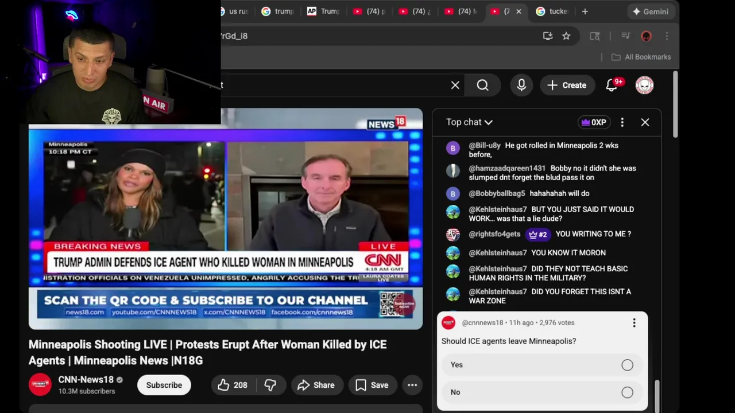
Task: Click the install app icon in address bar
Action: click(548, 36)
